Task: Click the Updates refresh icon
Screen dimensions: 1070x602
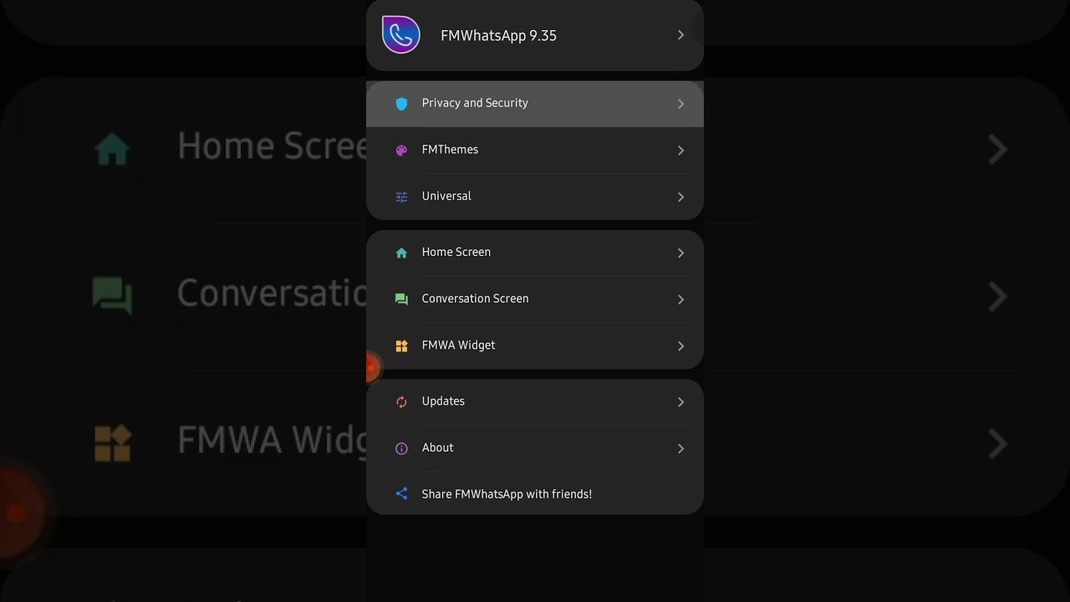Action: tap(401, 402)
